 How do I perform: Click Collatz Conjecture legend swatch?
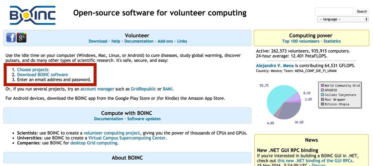(322, 95)
